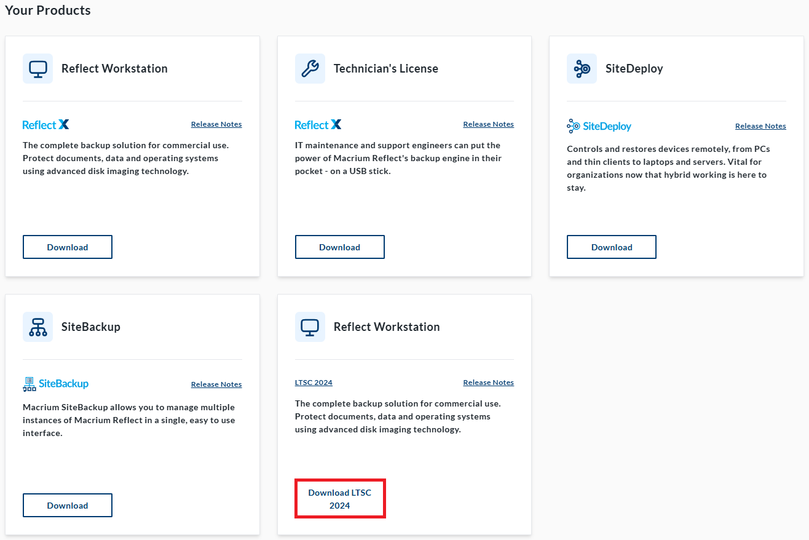The height and width of the screenshot is (540, 809).
Task: Download Reflect Workstation from the first card
Action: [68, 247]
